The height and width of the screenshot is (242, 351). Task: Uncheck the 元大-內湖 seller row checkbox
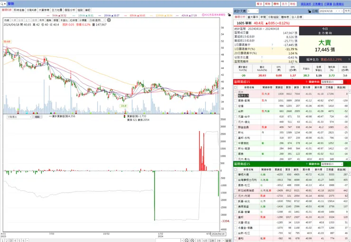pyautogui.click(x=235, y=196)
